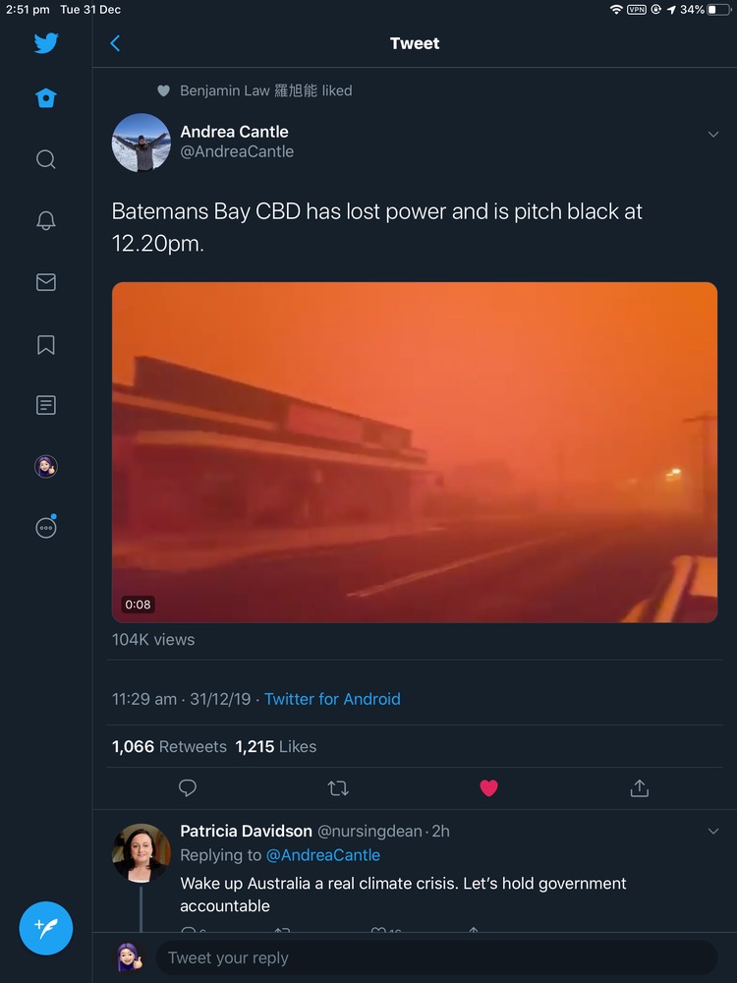This screenshot has width=737, height=983.
Task: Open the Home timeline icon
Action: (x=46, y=98)
